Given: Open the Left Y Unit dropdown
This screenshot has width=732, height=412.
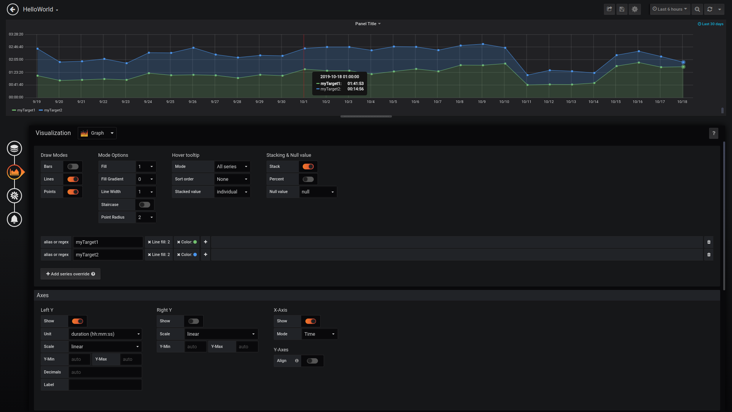Looking at the screenshot, I should [105, 334].
